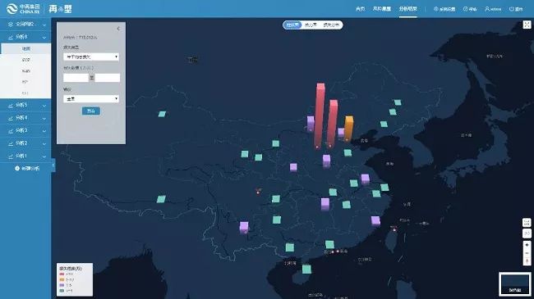
Task: Select first option in map view toggle pill
Action: click(x=292, y=25)
